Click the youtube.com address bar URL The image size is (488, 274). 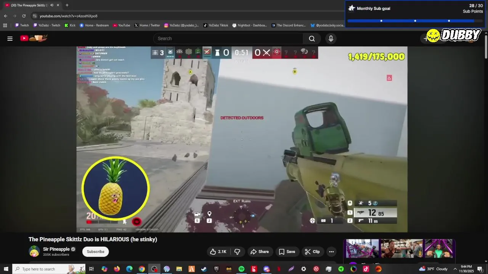coord(69,16)
